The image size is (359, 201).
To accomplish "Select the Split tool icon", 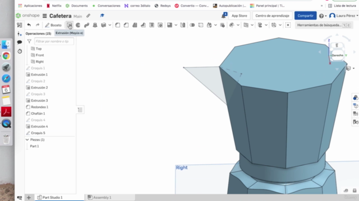I will point(201,25).
